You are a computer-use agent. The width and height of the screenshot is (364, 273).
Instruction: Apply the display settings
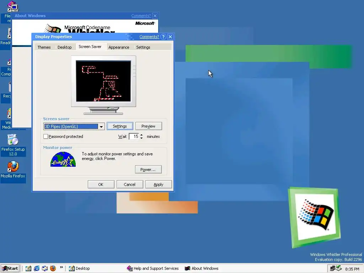click(x=159, y=184)
